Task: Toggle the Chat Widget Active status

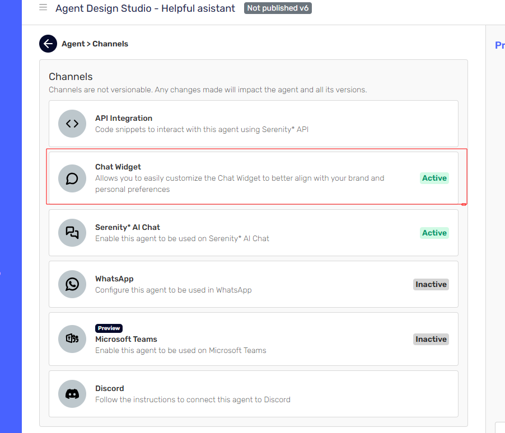Action: pyautogui.click(x=434, y=178)
